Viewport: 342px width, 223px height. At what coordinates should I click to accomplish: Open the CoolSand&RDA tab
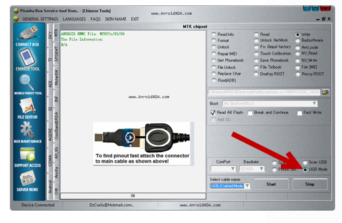point(56,125)
